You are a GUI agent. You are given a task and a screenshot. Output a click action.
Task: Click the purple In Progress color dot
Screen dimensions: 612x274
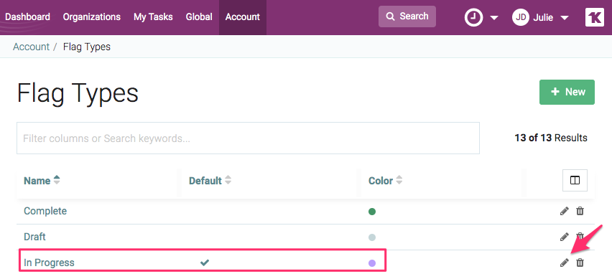click(x=372, y=263)
